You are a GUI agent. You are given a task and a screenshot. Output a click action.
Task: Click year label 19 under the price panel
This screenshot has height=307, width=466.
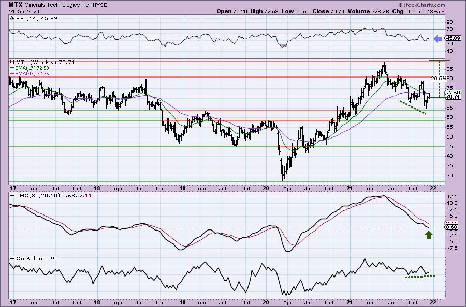(x=182, y=188)
